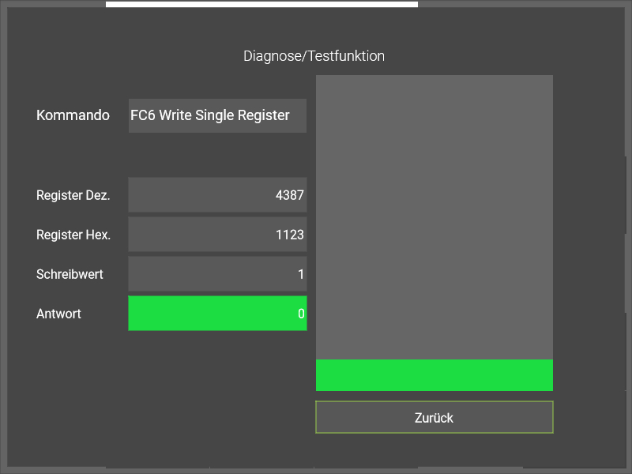The image size is (632, 474).
Task: Click the white bar at the top edge
Action: 261,4
